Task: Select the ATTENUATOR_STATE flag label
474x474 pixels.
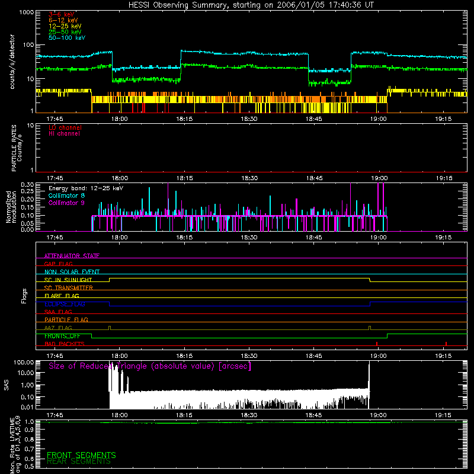Action: click(72, 256)
